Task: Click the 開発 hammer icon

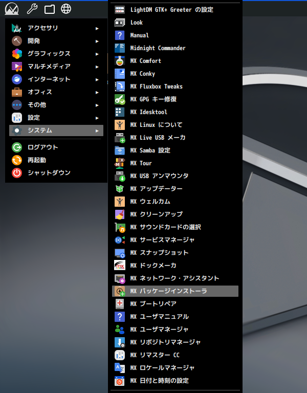Action: point(17,41)
